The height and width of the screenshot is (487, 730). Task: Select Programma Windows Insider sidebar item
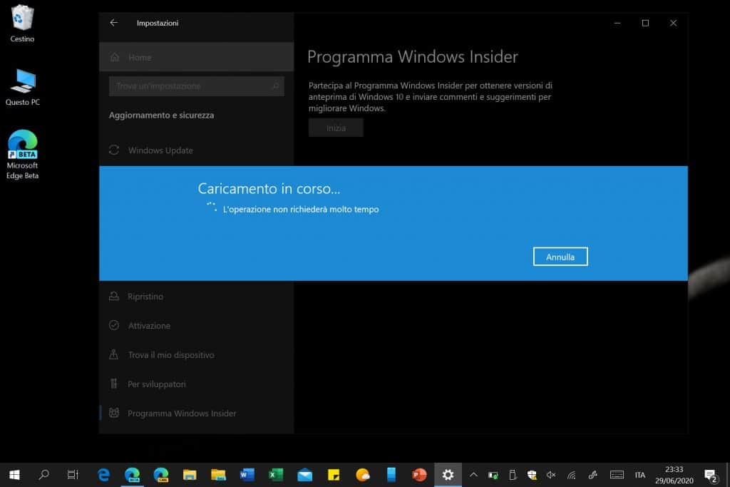181,414
